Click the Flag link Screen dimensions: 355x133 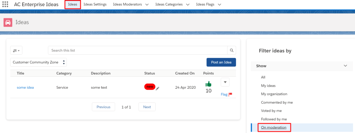coord(224,94)
